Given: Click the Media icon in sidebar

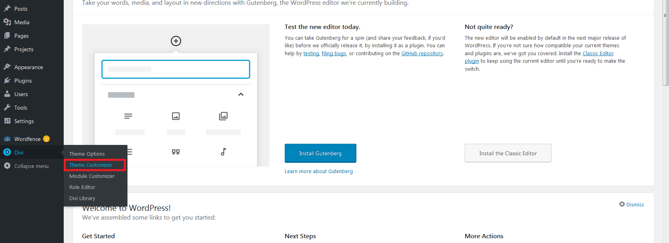Looking at the screenshot, I should [7, 22].
